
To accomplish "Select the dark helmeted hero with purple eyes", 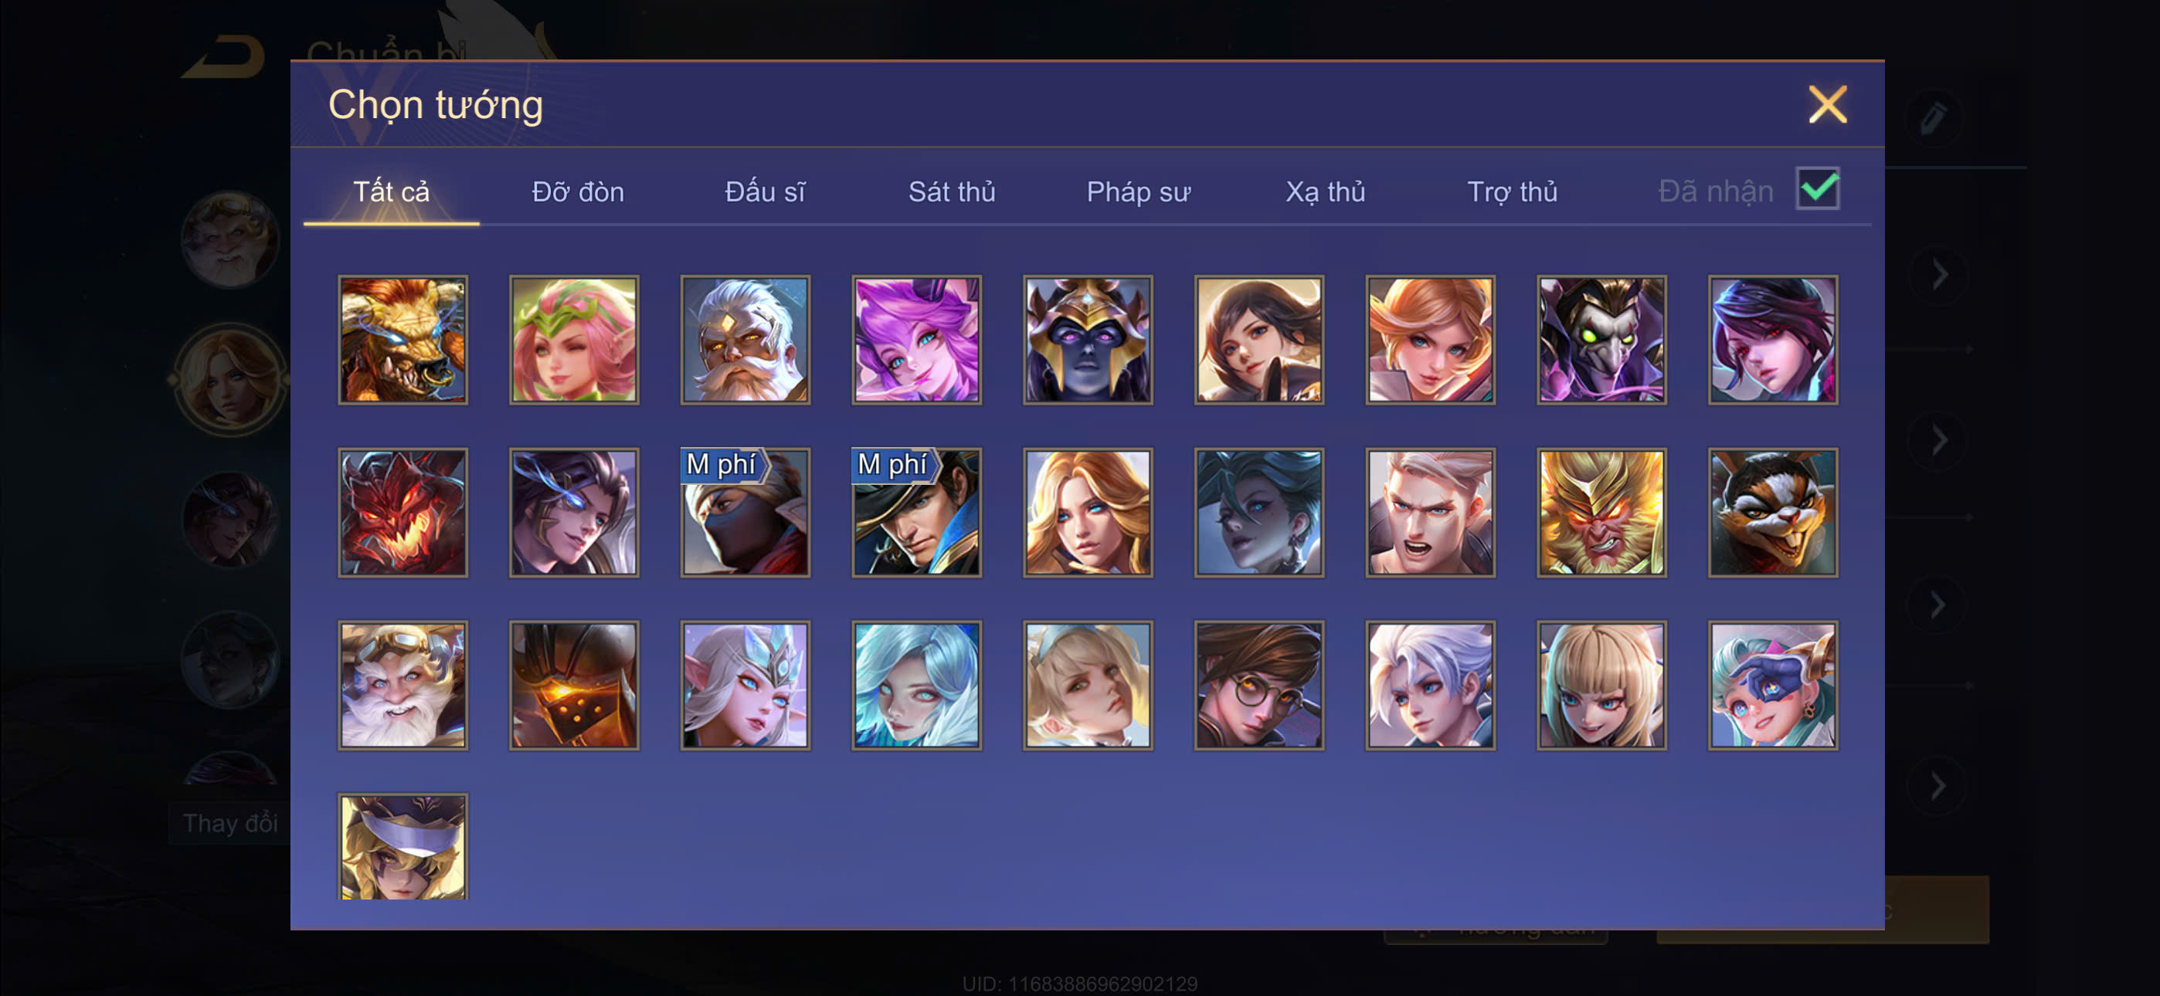I will (1088, 340).
